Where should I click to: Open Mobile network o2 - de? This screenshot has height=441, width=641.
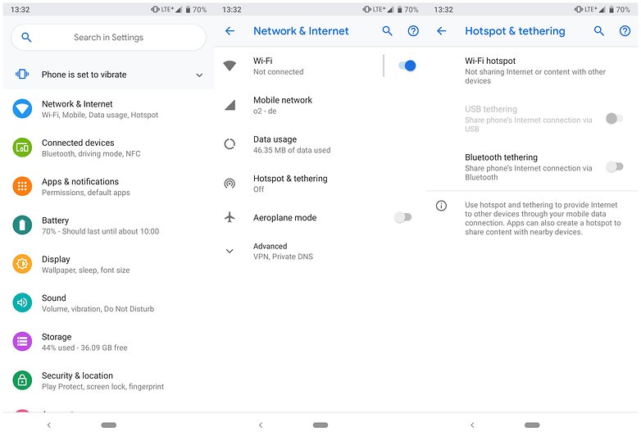coord(320,105)
